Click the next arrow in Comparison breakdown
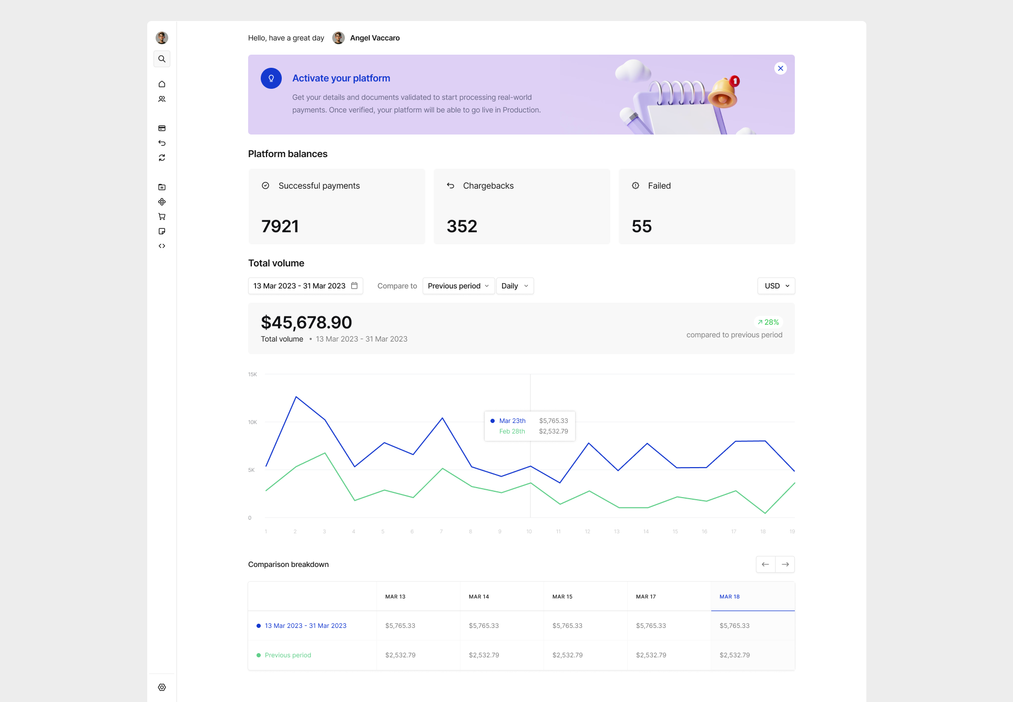 tap(785, 564)
